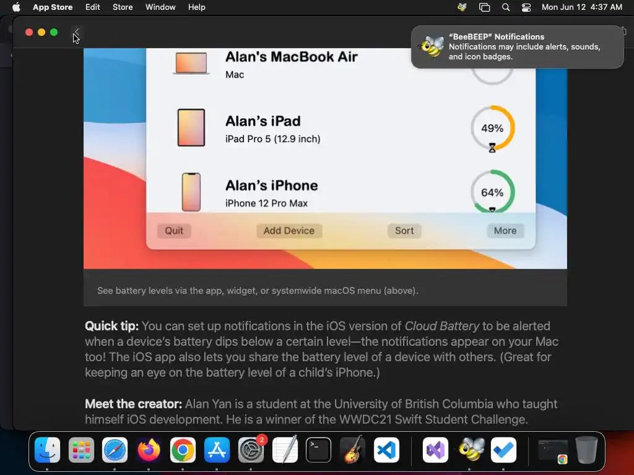Viewport: 634px width, 475px height.
Task: Open the Window menu
Action: (x=160, y=7)
